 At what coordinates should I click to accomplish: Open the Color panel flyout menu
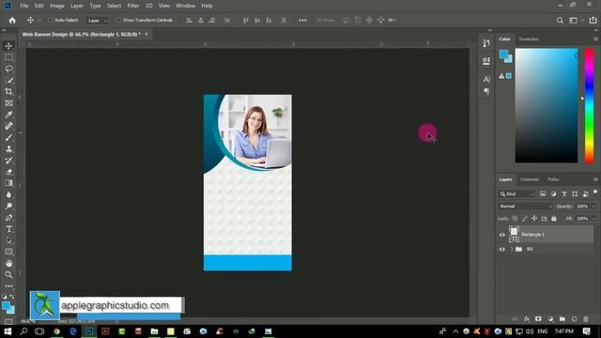[595, 39]
